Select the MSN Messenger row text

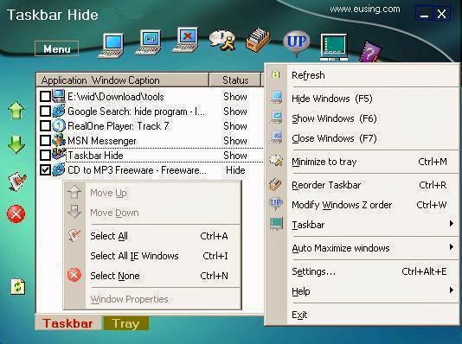(x=102, y=141)
